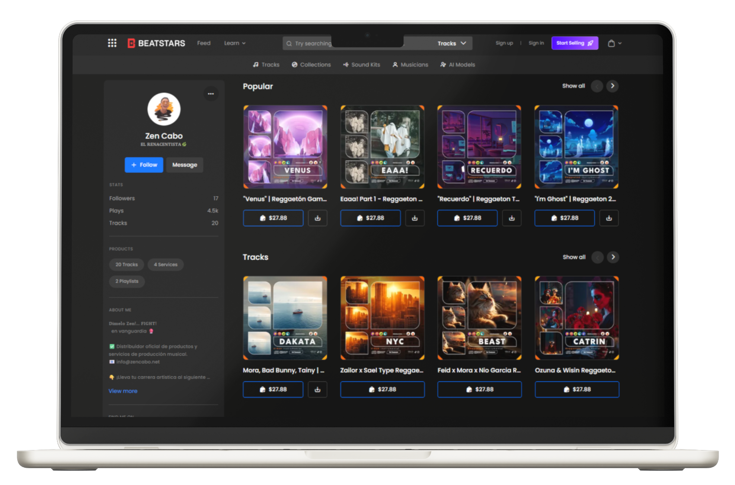735x485 pixels.
Task: Go to next Popular items arrow
Action: [x=612, y=86]
